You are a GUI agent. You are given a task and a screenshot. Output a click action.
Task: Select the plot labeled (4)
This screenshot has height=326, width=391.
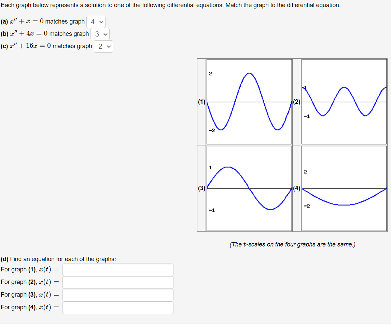click(344, 188)
